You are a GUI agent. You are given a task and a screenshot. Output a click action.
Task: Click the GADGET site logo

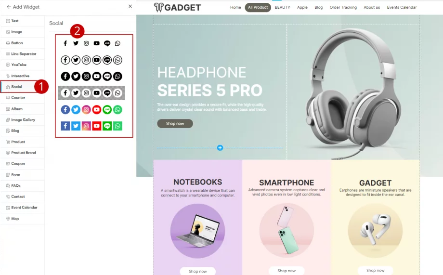tap(177, 7)
